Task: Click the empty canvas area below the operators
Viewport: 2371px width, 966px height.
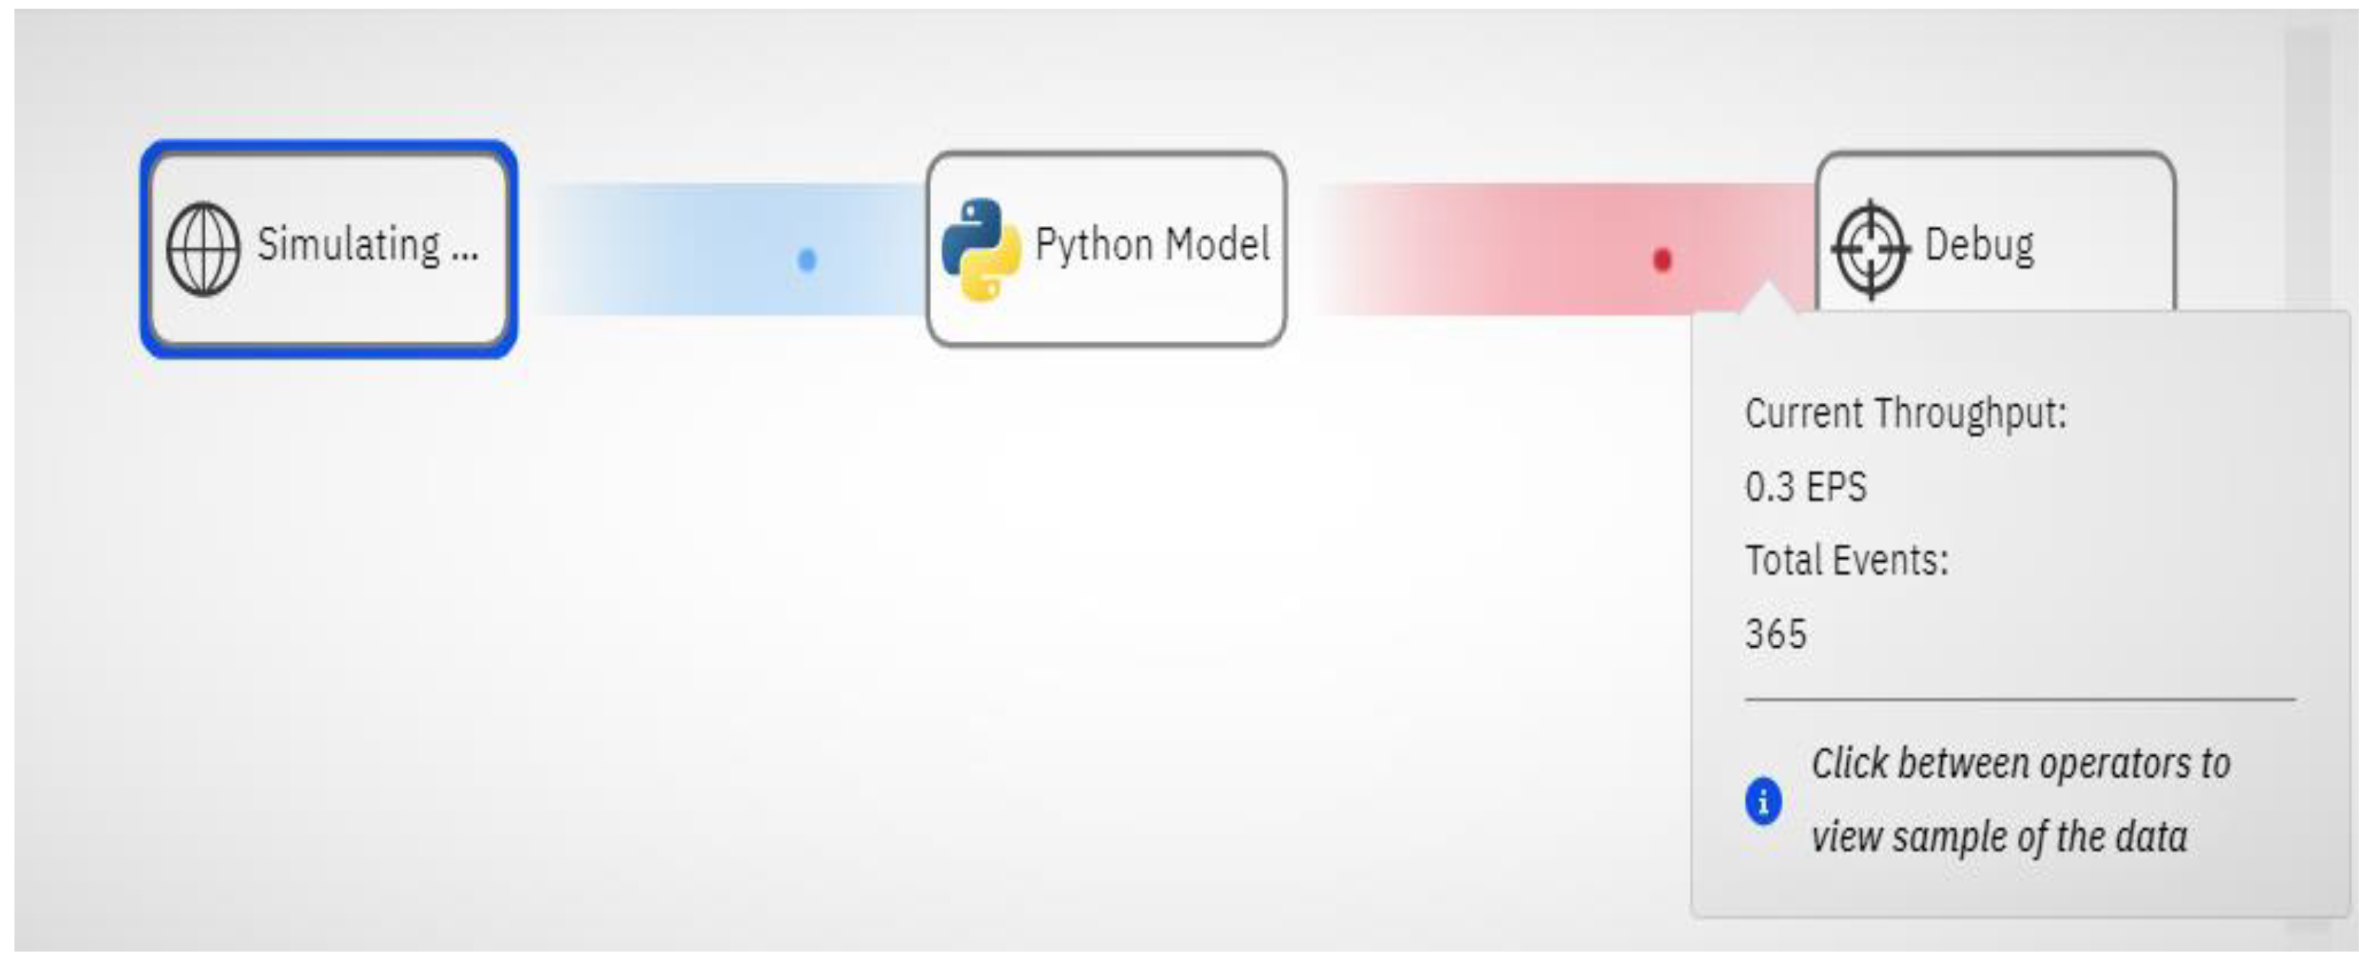Action: click(920, 644)
